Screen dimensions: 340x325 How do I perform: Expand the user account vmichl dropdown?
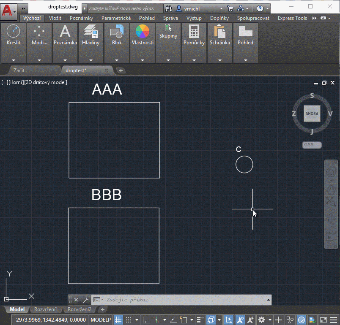click(221, 9)
